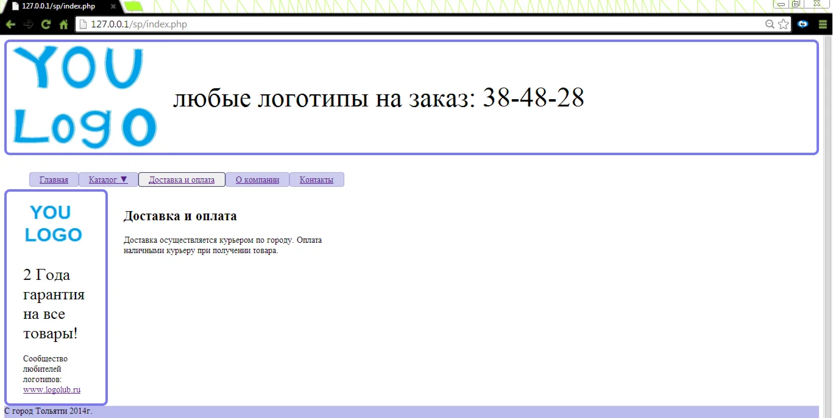Click the page icon in address bar
The image size is (833, 418).
pyautogui.click(x=83, y=24)
